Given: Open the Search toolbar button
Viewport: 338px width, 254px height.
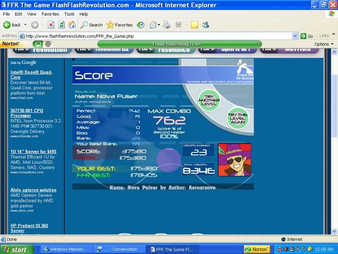Looking at the screenshot, I should tap(92, 25).
